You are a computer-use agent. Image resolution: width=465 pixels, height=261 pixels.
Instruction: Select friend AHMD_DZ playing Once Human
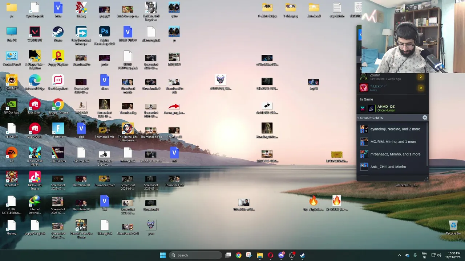pos(392,108)
